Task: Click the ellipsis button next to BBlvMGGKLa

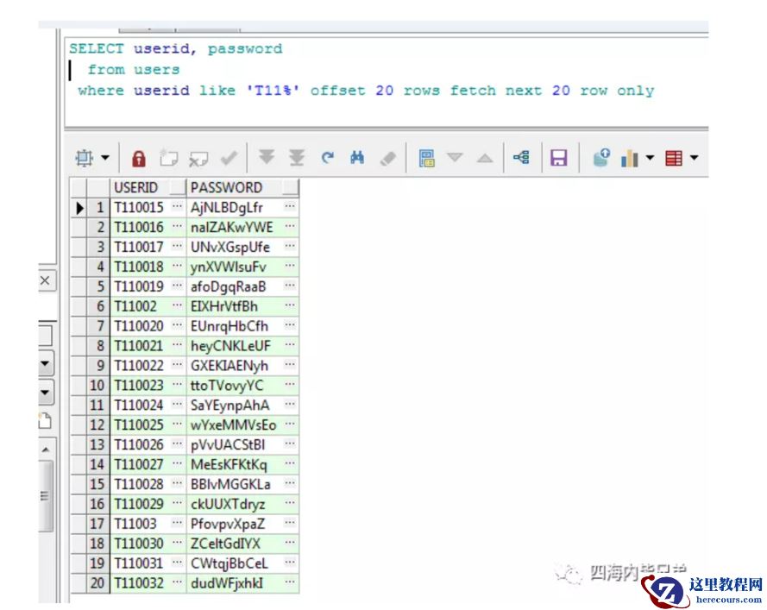Action: tap(290, 483)
